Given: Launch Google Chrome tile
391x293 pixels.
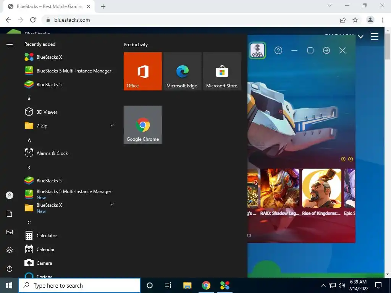Looking at the screenshot, I should point(143,125).
